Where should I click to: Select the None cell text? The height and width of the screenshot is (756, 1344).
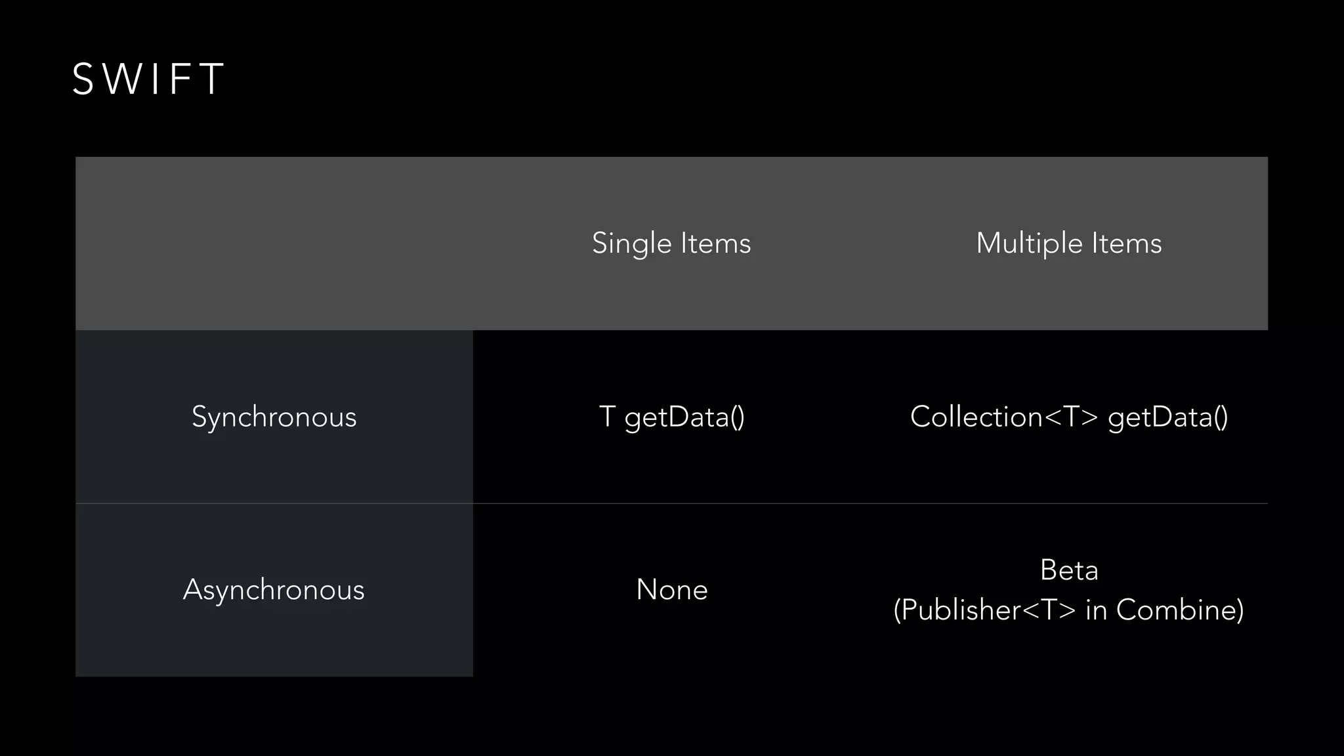click(671, 589)
